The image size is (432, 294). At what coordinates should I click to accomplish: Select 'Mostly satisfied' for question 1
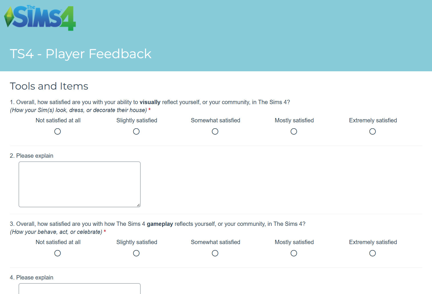(x=294, y=131)
